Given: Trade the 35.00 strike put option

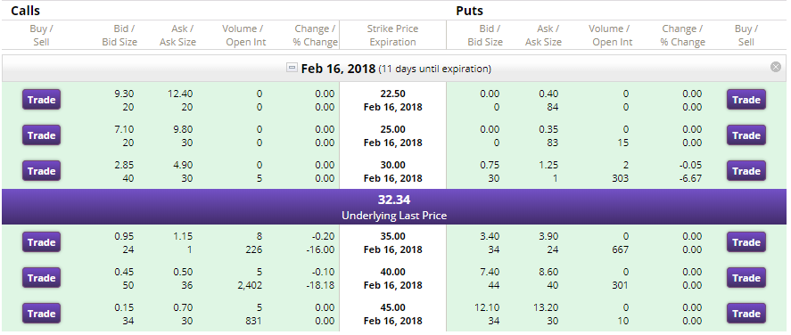Looking at the screenshot, I should [x=746, y=242].
